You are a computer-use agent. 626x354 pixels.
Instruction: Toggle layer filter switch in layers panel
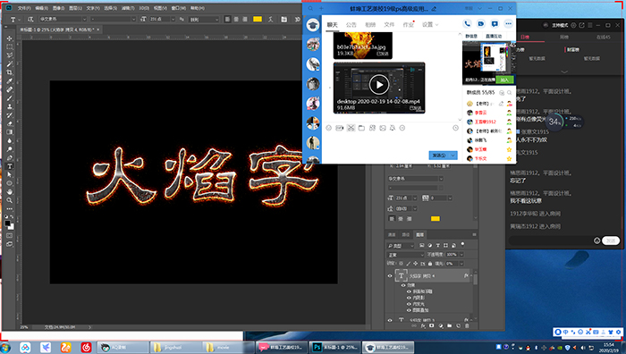(462, 244)
